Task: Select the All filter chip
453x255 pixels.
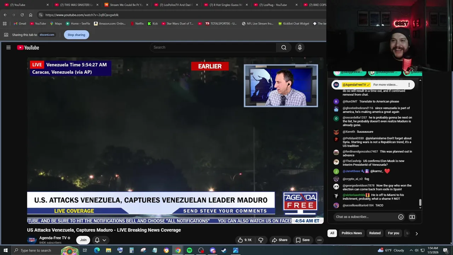Action: click(x=332, y=233)
